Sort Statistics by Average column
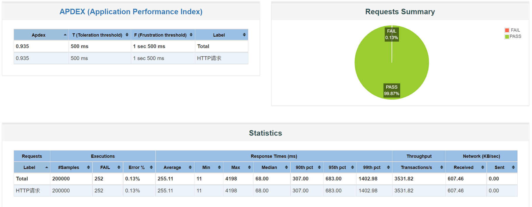532x207 pixels. point(175,167)
